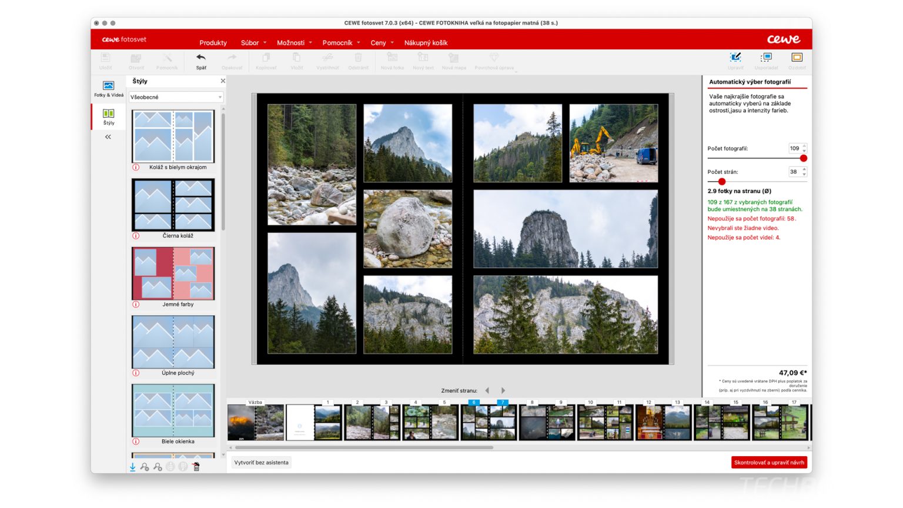The height and width of the screenshot is (508, 903).
Task: Expand the Ceny menu
Action: [382, 43]
